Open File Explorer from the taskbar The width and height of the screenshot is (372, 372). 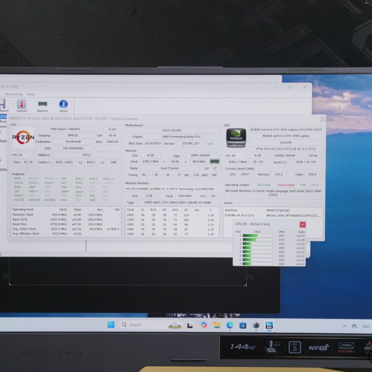pos(217,325)
